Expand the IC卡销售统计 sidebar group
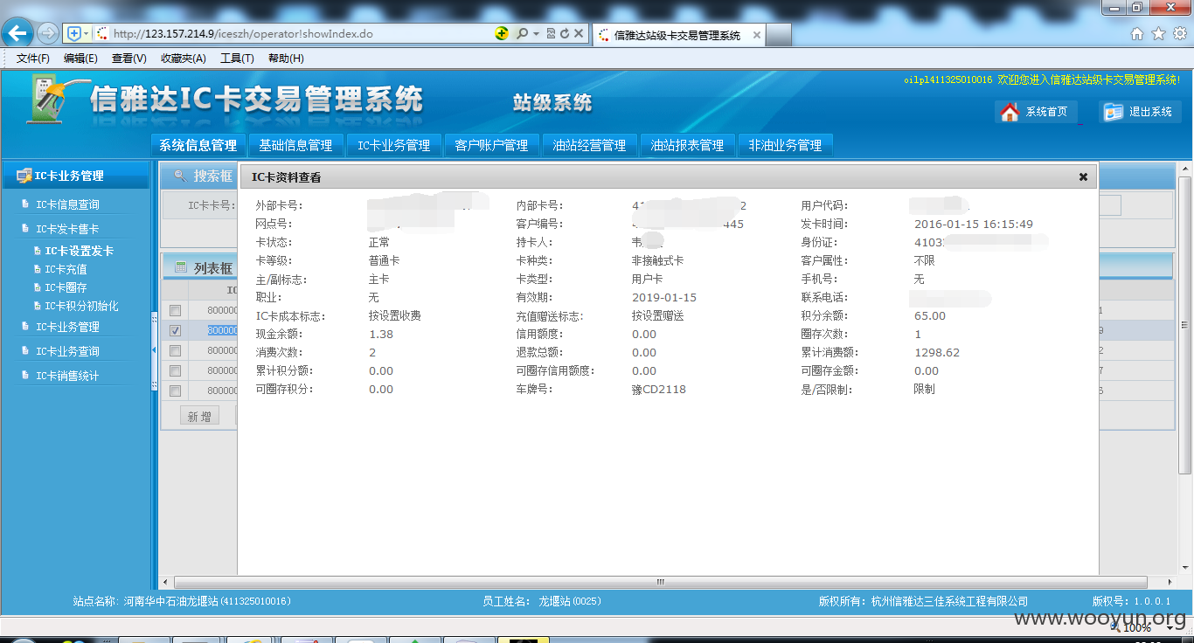 [x=67, y=376]
